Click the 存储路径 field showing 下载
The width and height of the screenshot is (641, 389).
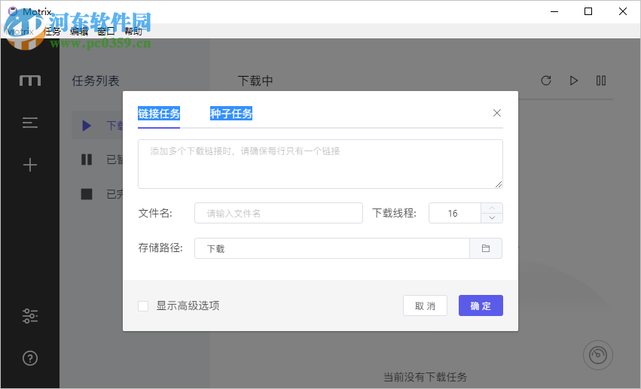332,248
